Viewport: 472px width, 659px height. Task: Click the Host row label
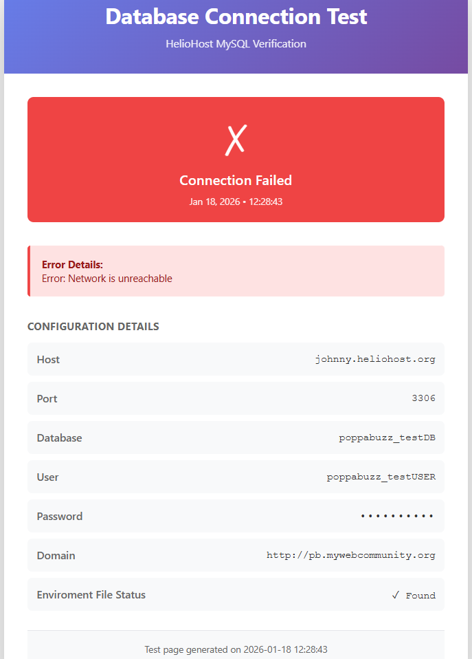pyautogui.click(x=48, y=359)
